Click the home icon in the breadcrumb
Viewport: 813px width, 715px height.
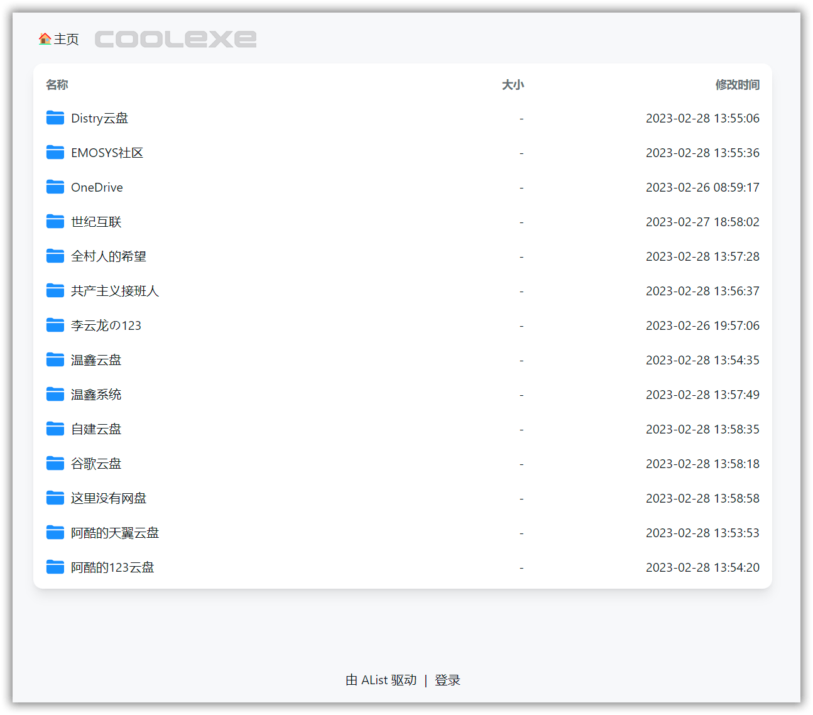[43, 38]
